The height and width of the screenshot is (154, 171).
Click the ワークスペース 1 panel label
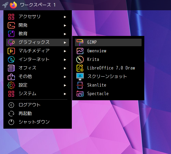[x=38, y=5]
